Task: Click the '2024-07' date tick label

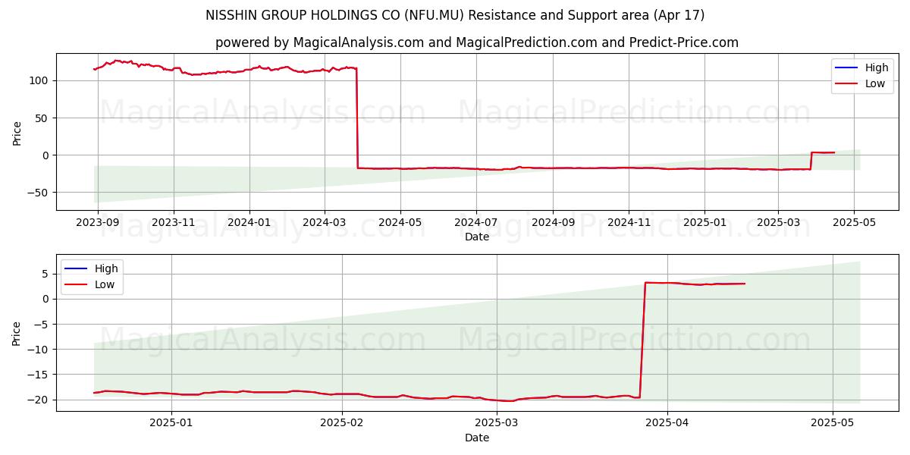Action: pos(476,223)
